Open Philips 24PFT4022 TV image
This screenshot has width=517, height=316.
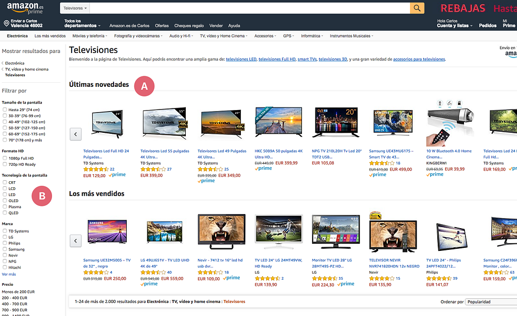(x=451, y=236)
